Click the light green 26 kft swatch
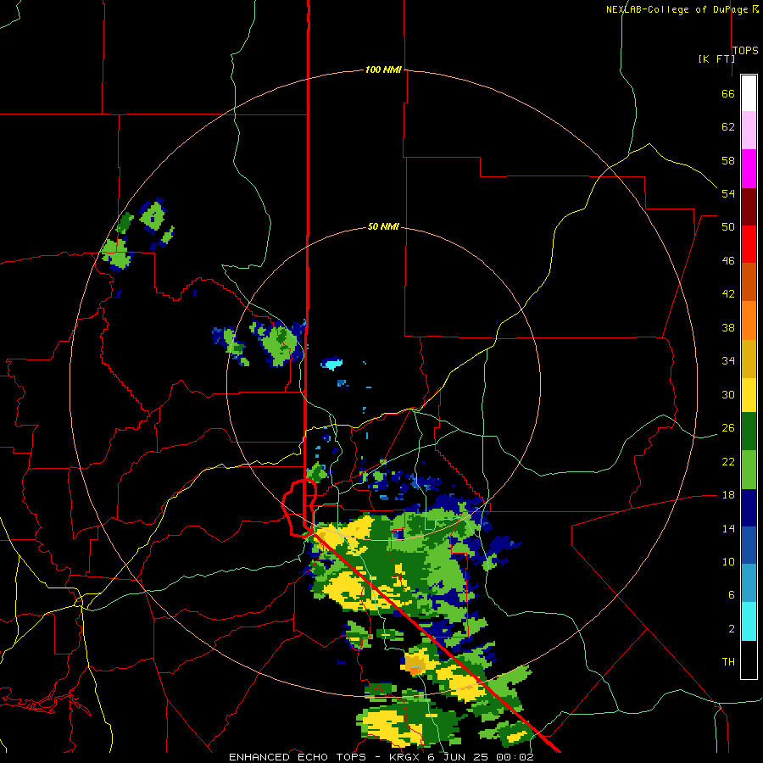This screenshot has height=763, width=763. coord(749,470)
